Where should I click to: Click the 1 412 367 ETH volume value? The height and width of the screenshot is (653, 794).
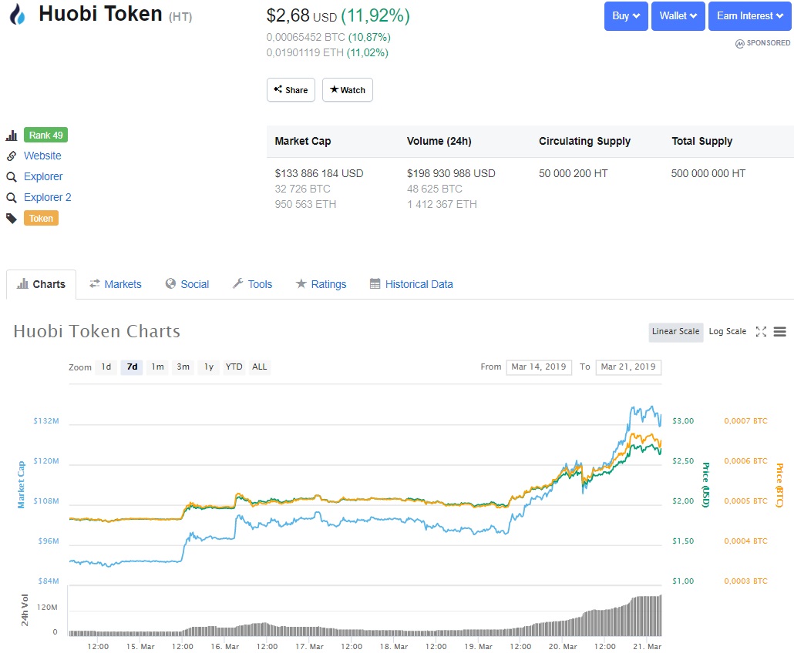click(442, 204)
